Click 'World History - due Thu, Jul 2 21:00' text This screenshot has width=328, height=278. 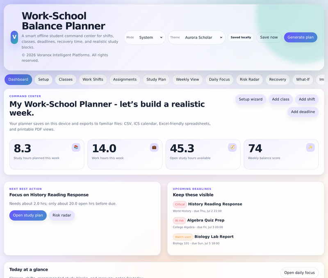coord(197,211)
